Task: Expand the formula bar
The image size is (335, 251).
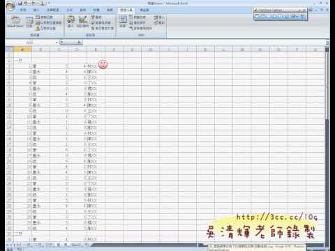Action: point(327,43)
